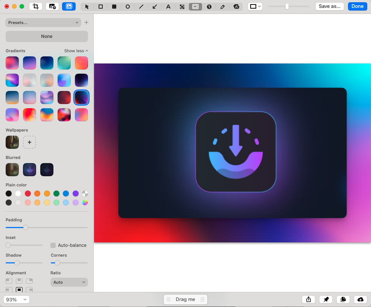Collapse gradients with Show less
Image resolution: width=371 pixels, height=307 pixels.
click(x=76, y=51)
